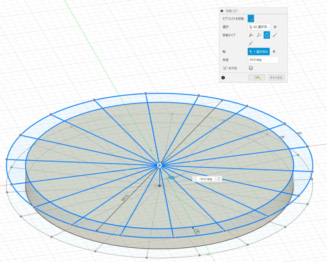
Task: Select the Rotate move type icon
Action: (x=267, y=35)
